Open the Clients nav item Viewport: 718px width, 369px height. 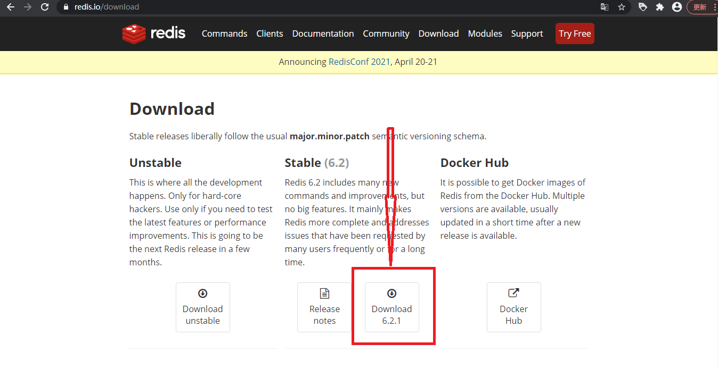click(x=270, y=33)
